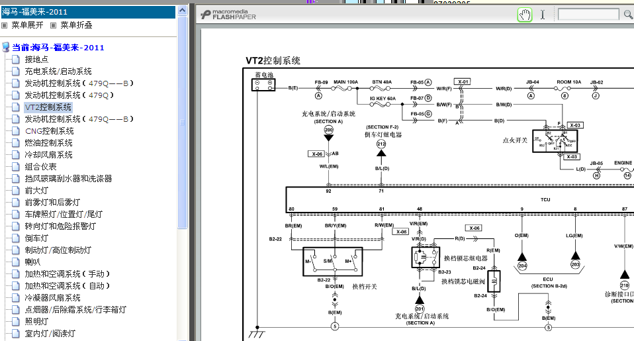Click the page icon beside 冷凝器风扇系统
This screenshot has height=341, width=634.
pyautogui.click(x=16, y=298)
